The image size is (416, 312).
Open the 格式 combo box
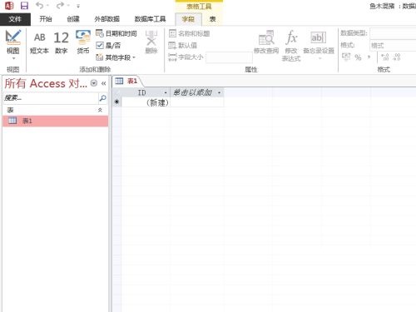click(393, 45)
